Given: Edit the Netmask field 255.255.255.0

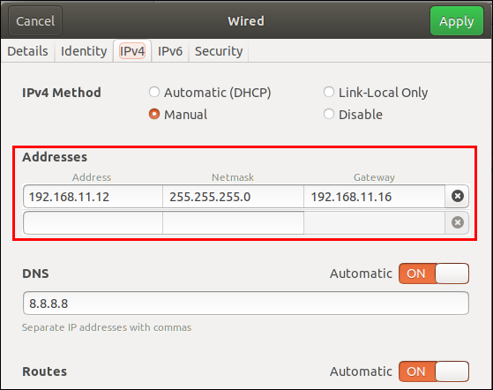Looking at the screenshot, I should (x=233, y=197).
